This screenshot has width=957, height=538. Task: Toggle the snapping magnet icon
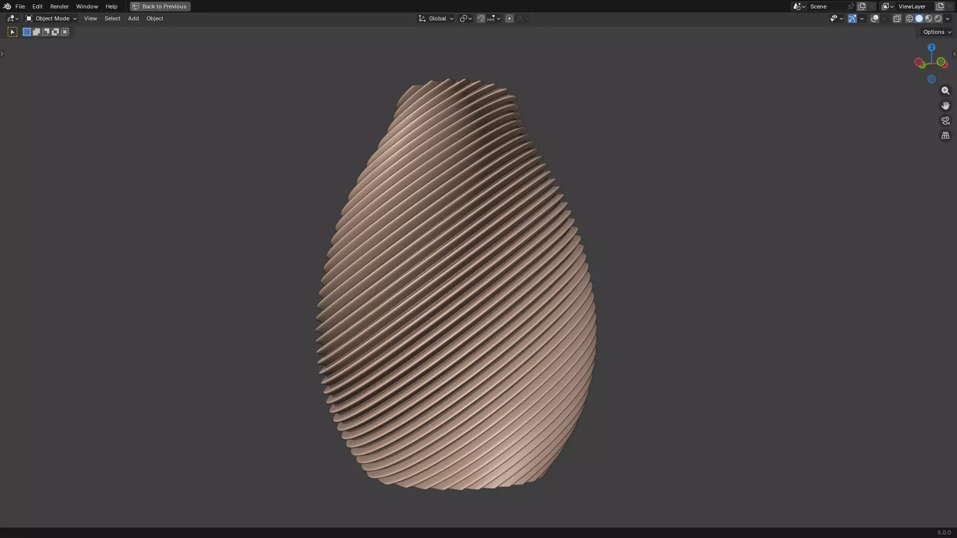tap(480, 18)
